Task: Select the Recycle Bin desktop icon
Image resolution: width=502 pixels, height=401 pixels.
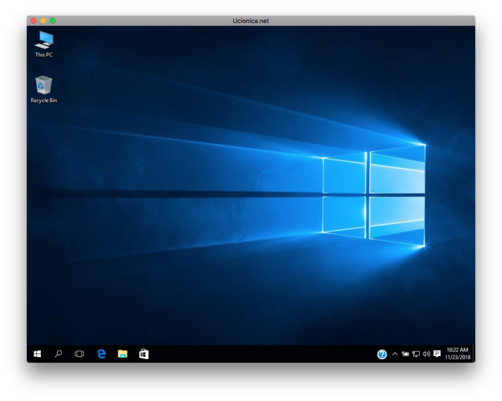Action: [x=44, y=85]
